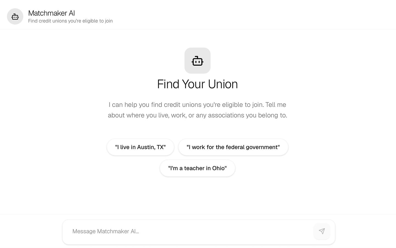Focus the Message Matchmaker AI input field
Viewport: 396px width, 248px height.
[189, 231]
